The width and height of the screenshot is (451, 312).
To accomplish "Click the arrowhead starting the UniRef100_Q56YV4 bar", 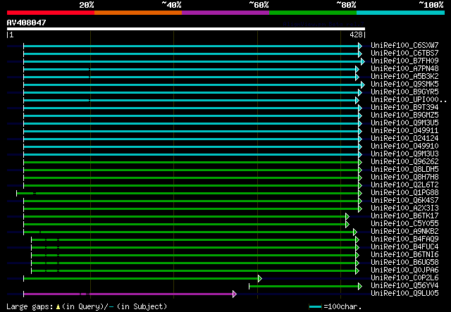I will pyautogui.click(x=250, y=286).
